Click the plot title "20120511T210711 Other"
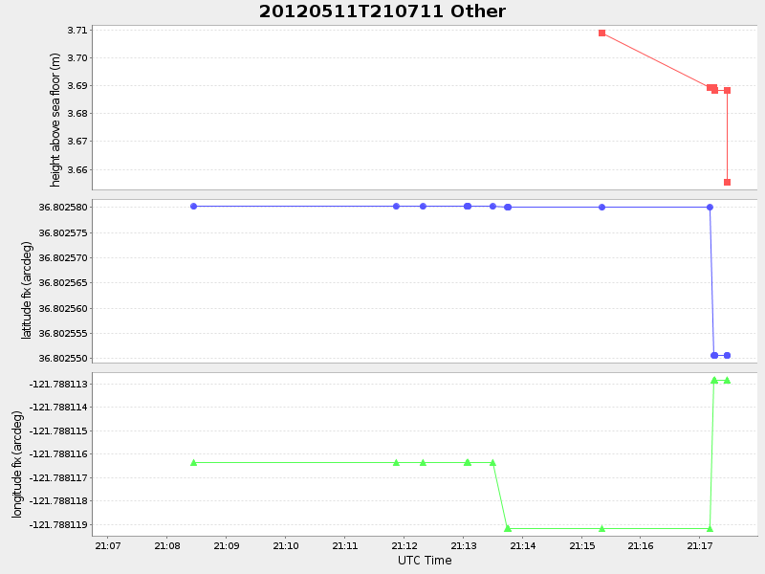The image size is (765, 574). pos(381,11)
